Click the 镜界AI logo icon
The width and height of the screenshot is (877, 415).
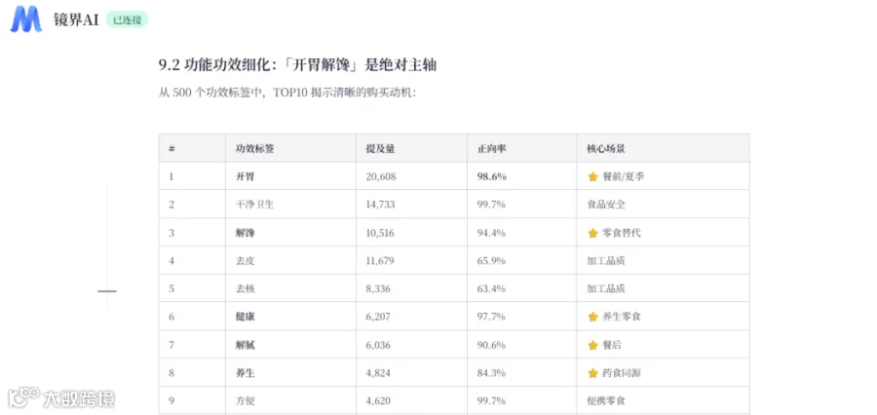[26, 19]
